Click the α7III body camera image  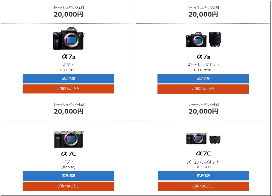click(x=68, y=38)
